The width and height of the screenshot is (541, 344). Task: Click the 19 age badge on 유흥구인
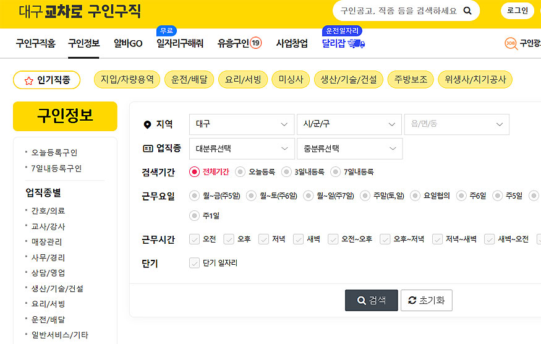(256, 43)
